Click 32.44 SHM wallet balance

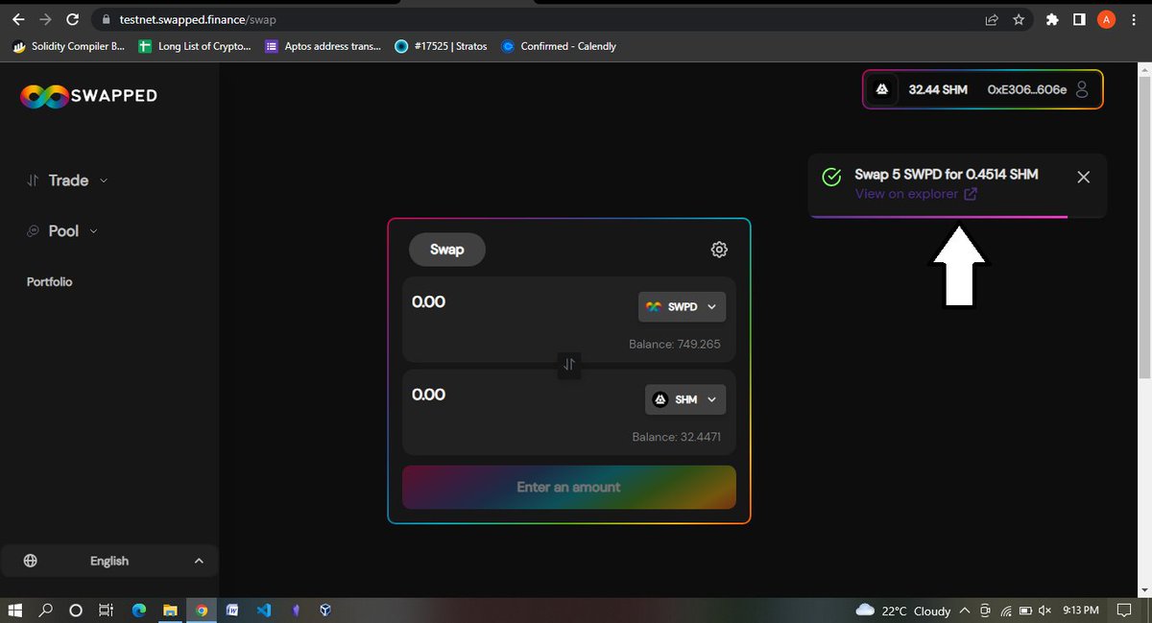938,89
